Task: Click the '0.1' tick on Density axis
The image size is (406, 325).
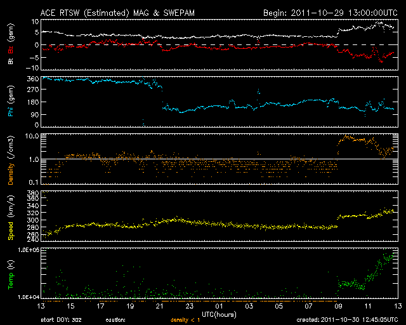Action: [34, 182]
